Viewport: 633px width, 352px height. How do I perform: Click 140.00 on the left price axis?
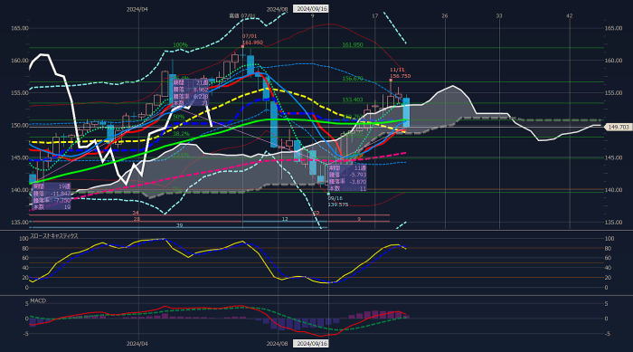(20, 190)
